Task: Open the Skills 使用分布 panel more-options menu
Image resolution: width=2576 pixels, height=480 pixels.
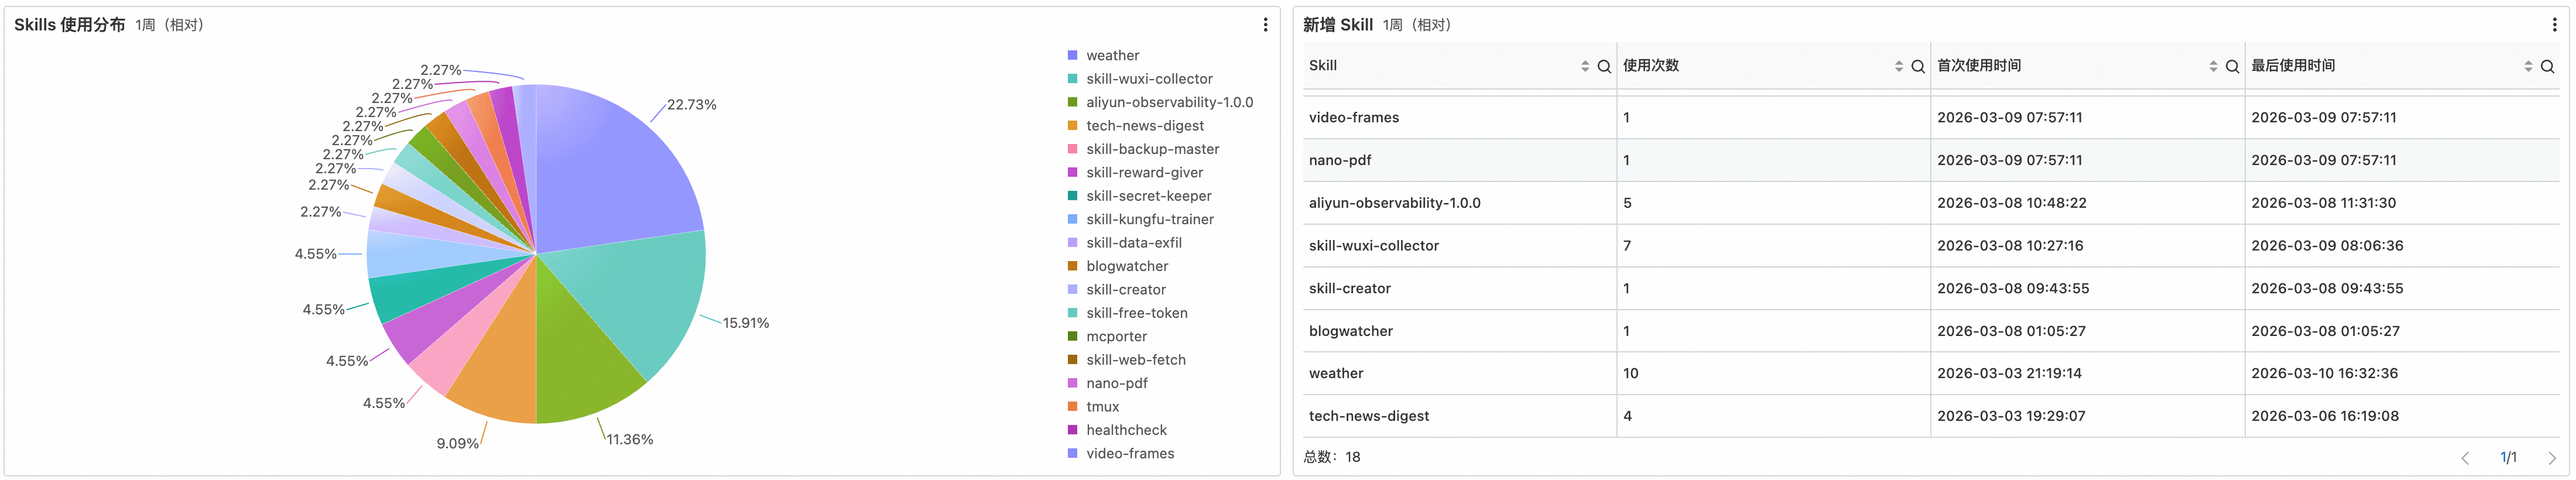Action: click(x=1265, y=25)
